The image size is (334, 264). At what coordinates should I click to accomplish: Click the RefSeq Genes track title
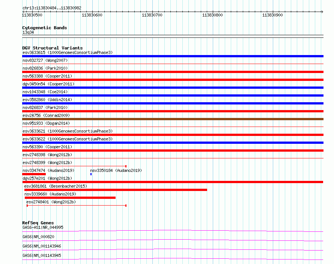pyautogui.click(x=38, y=223)
